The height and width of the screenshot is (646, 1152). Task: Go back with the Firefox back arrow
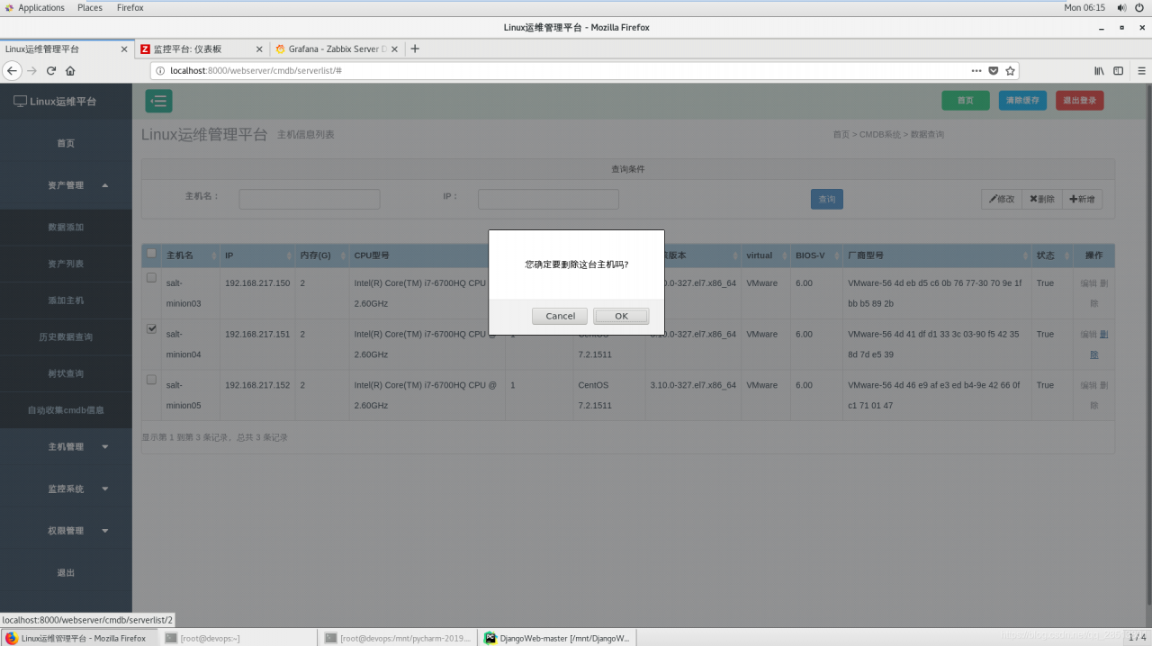point(13,70)
